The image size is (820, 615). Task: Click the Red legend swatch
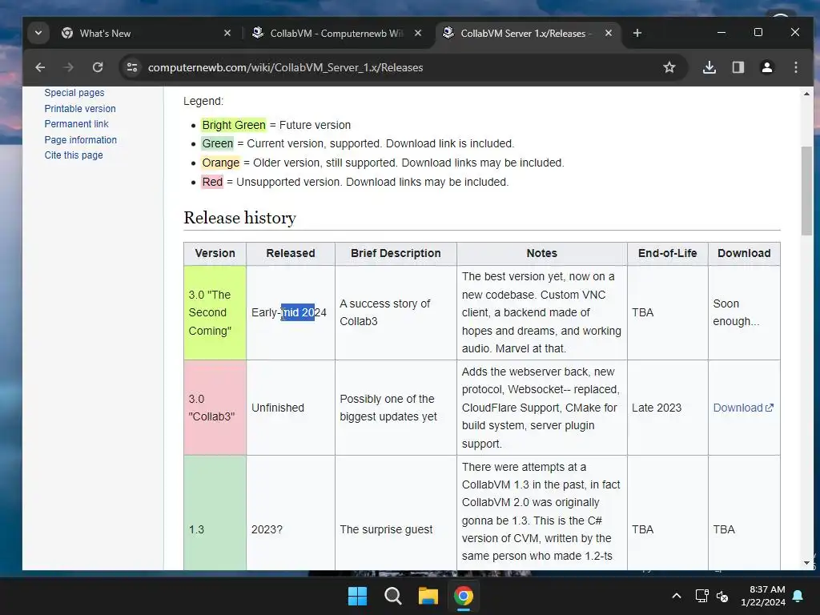[212, 182]
